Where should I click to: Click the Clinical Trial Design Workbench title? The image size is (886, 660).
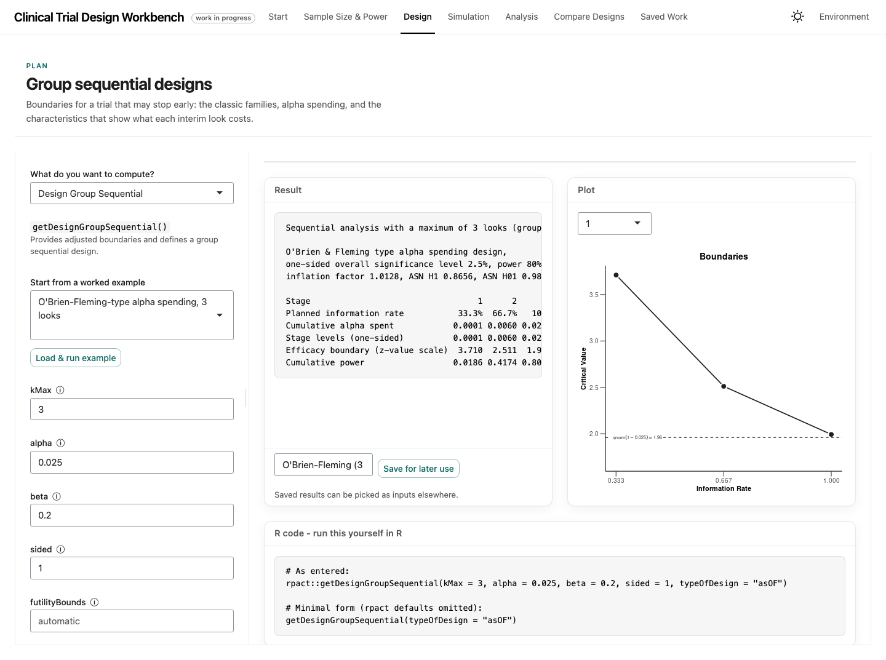click(x=99, y=17)
